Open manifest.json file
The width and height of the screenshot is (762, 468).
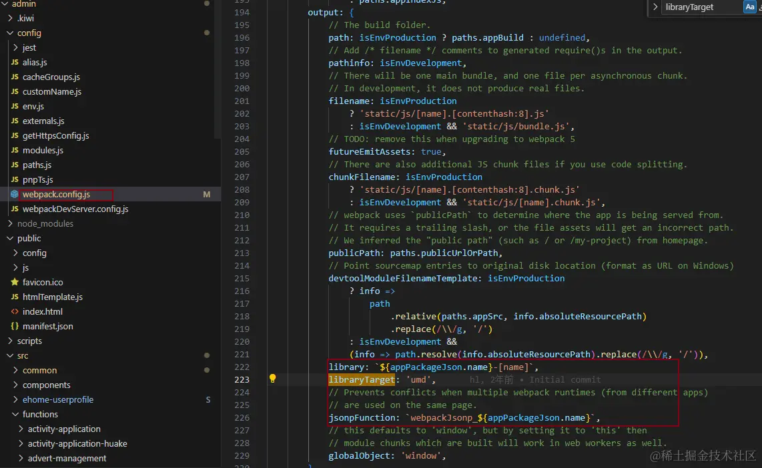(x=47, y=326)
